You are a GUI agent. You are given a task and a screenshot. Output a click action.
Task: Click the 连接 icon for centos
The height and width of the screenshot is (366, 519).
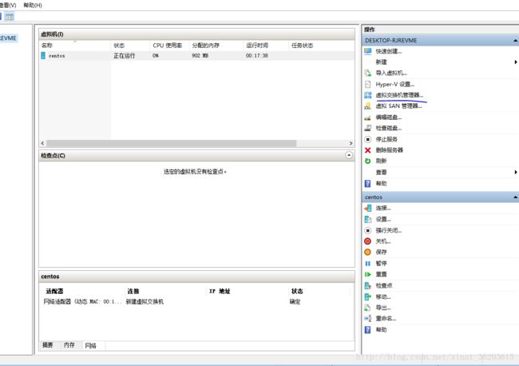tap(368, 208)
